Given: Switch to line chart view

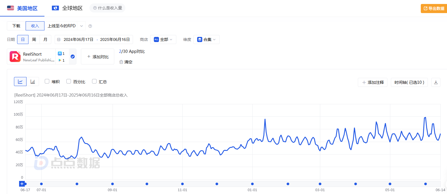Looking at the screenshot, I should [x=20, y=82].
